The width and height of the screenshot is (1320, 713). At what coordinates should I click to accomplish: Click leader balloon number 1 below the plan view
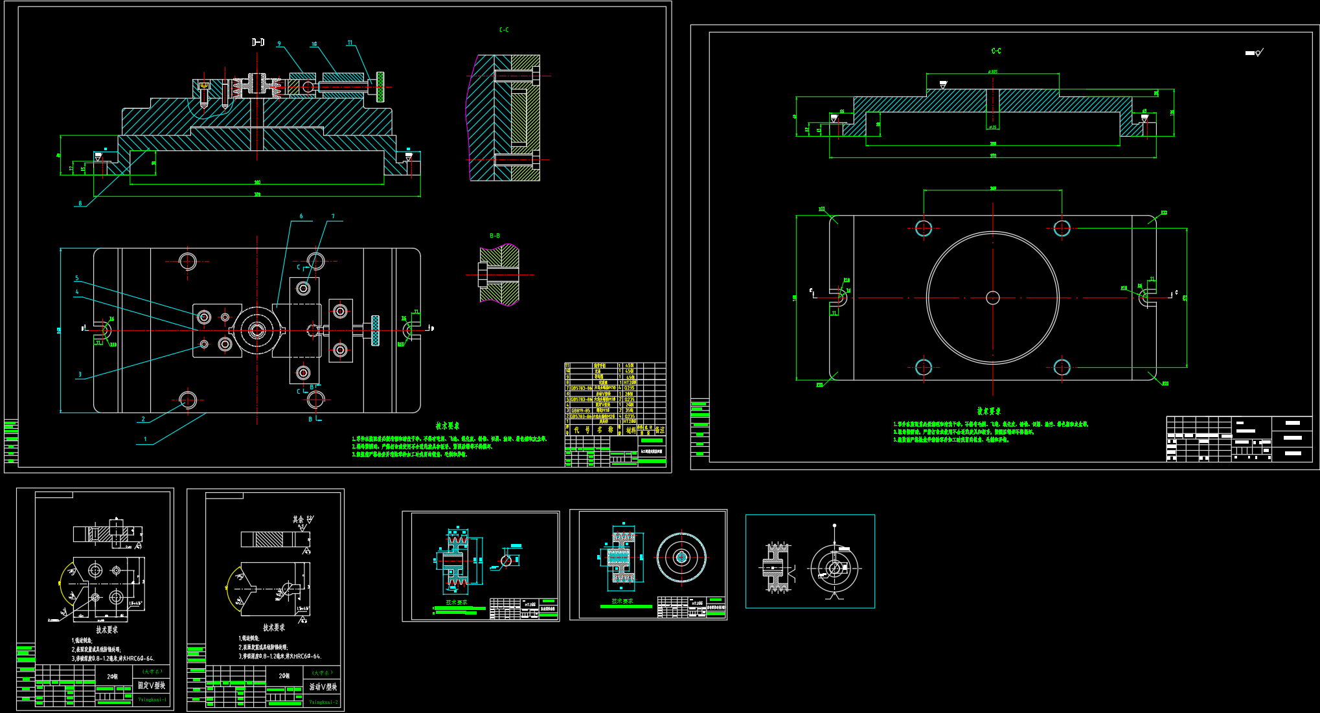click(145, 439)
